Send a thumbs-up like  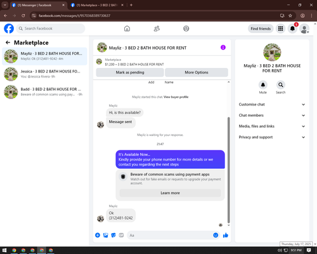tap(226, 235)
